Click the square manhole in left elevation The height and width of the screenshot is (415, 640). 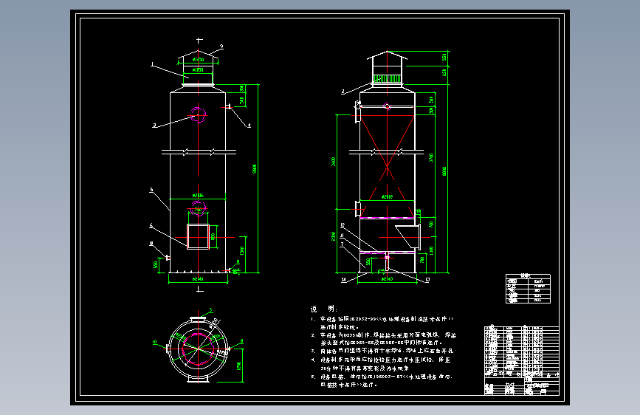[198, 236]
